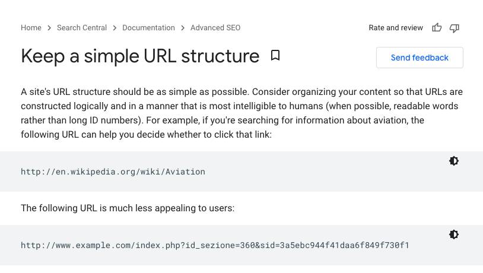Toggle dark theme on example.com code block
This screenshot has width=483, height=273.
tap(454, 234)
